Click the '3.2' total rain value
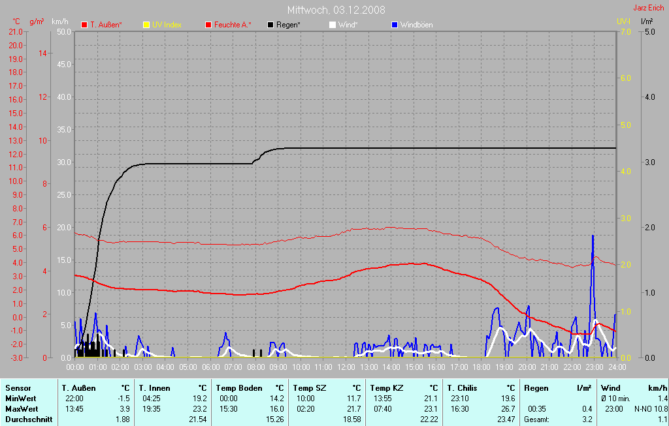 pyautogui.click(x=587, y=419)
